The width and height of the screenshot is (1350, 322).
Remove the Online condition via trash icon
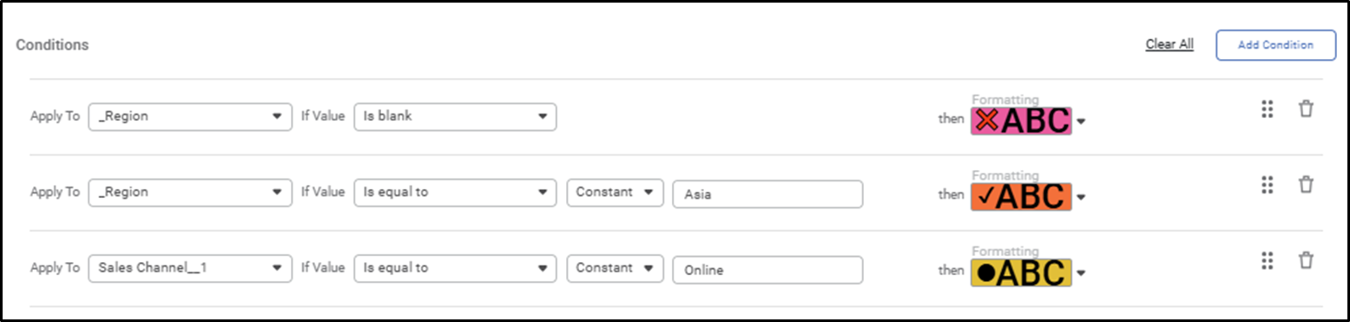coord(1306,260)
